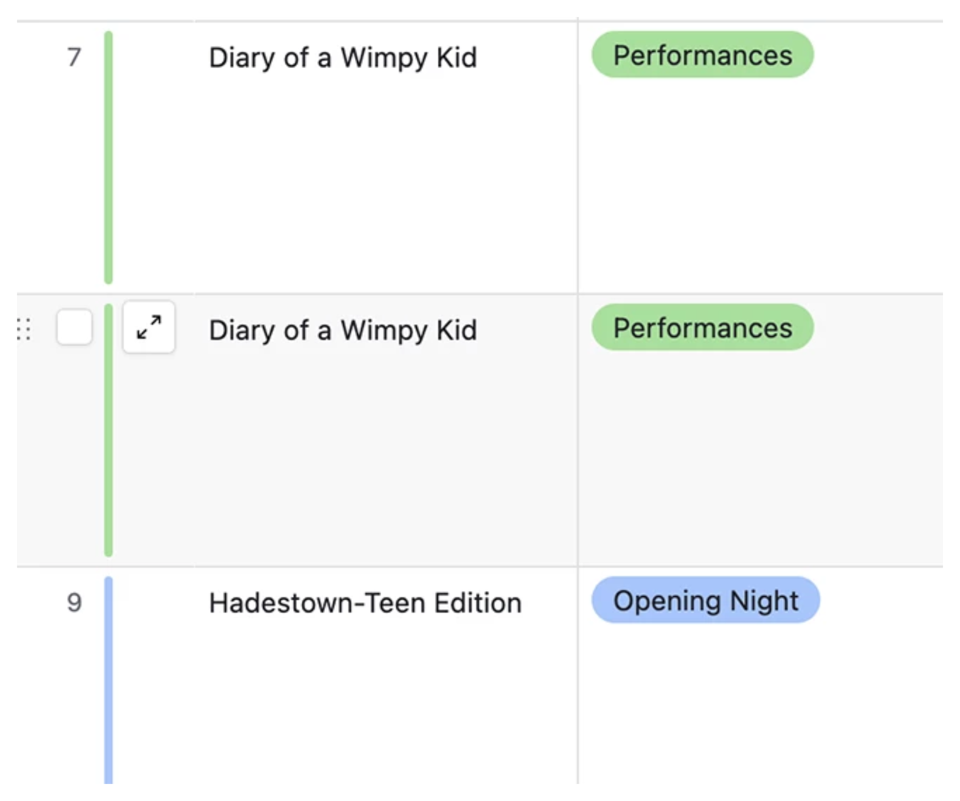Expand the highlighted Diary of a Wimpy Kid record
This screenshot has width=960, height=801.
coord(149,328)
